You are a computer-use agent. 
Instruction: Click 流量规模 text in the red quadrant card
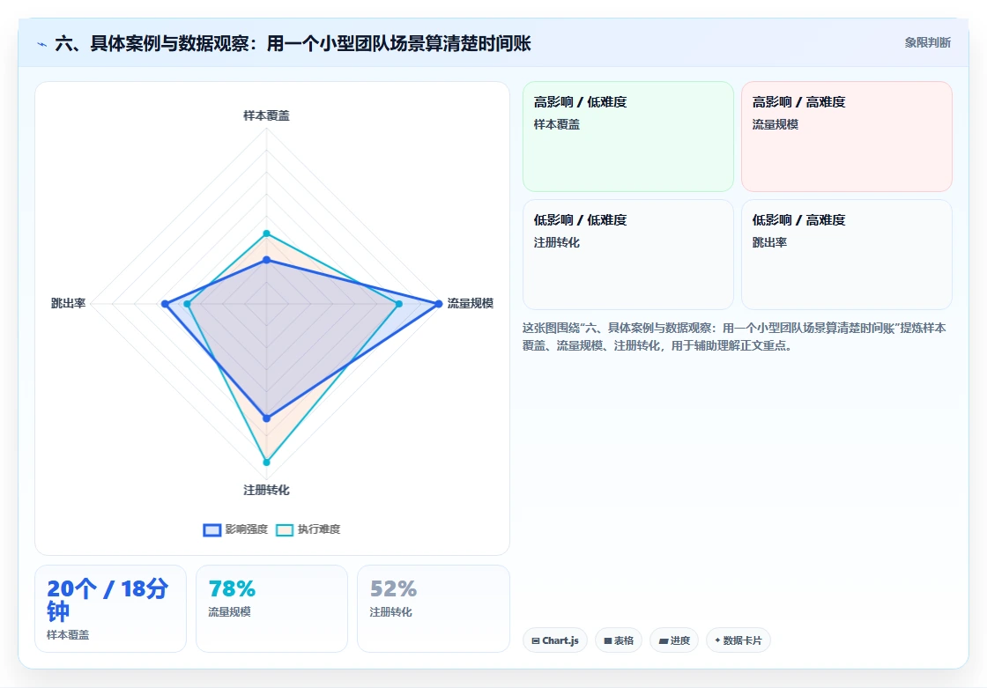click(775, 124)
